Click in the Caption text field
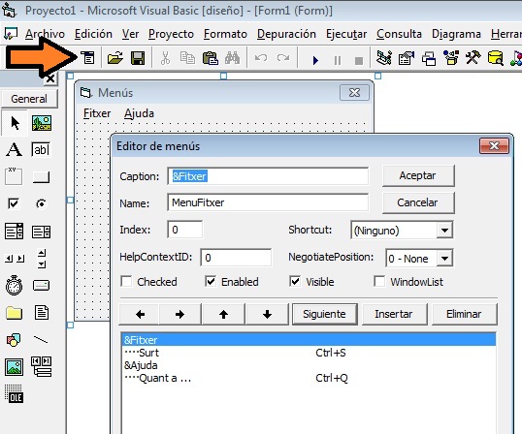Viewport: 522px width, 434px height. tap(268, 176)
